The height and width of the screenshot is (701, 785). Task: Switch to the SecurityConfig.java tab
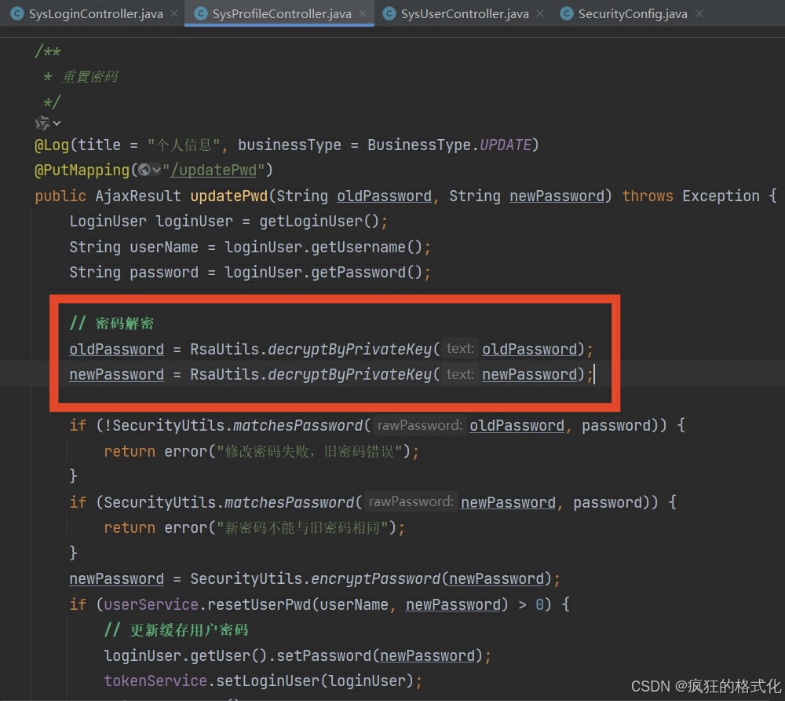(x=633, y=14)
